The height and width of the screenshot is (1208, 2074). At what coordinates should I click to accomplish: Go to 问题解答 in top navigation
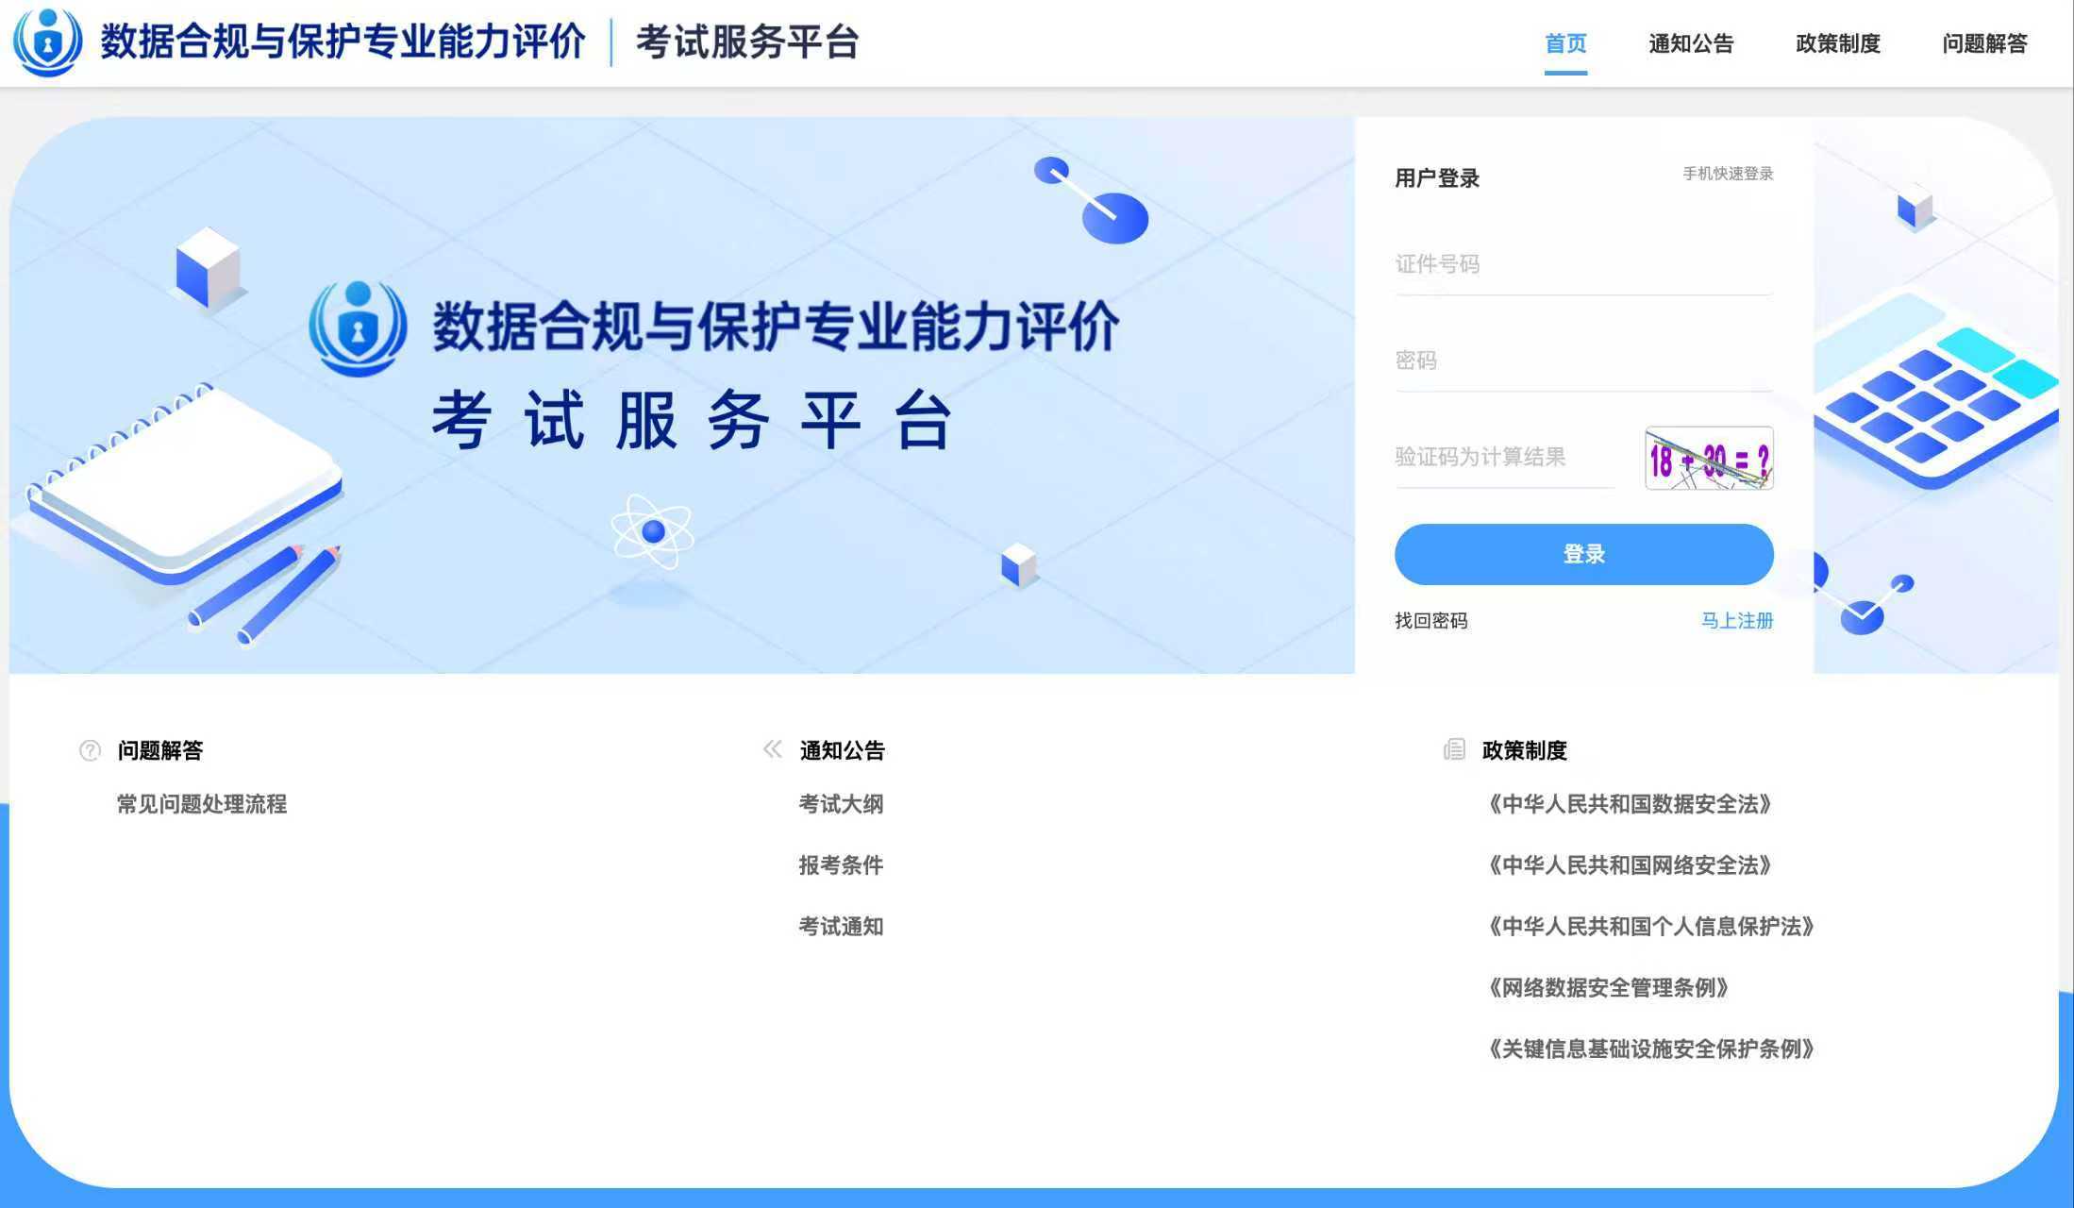click(x=1984, y=43)
